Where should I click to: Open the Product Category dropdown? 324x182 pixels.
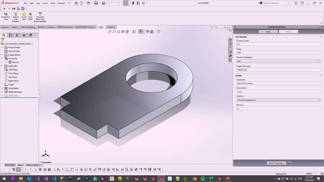click(x=319, y=61)
